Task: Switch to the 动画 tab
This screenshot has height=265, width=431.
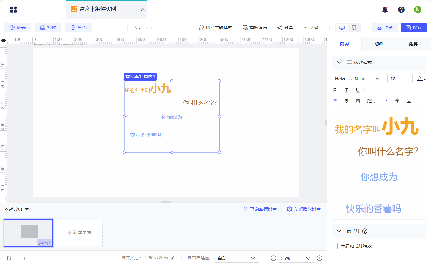Action: 379,44
